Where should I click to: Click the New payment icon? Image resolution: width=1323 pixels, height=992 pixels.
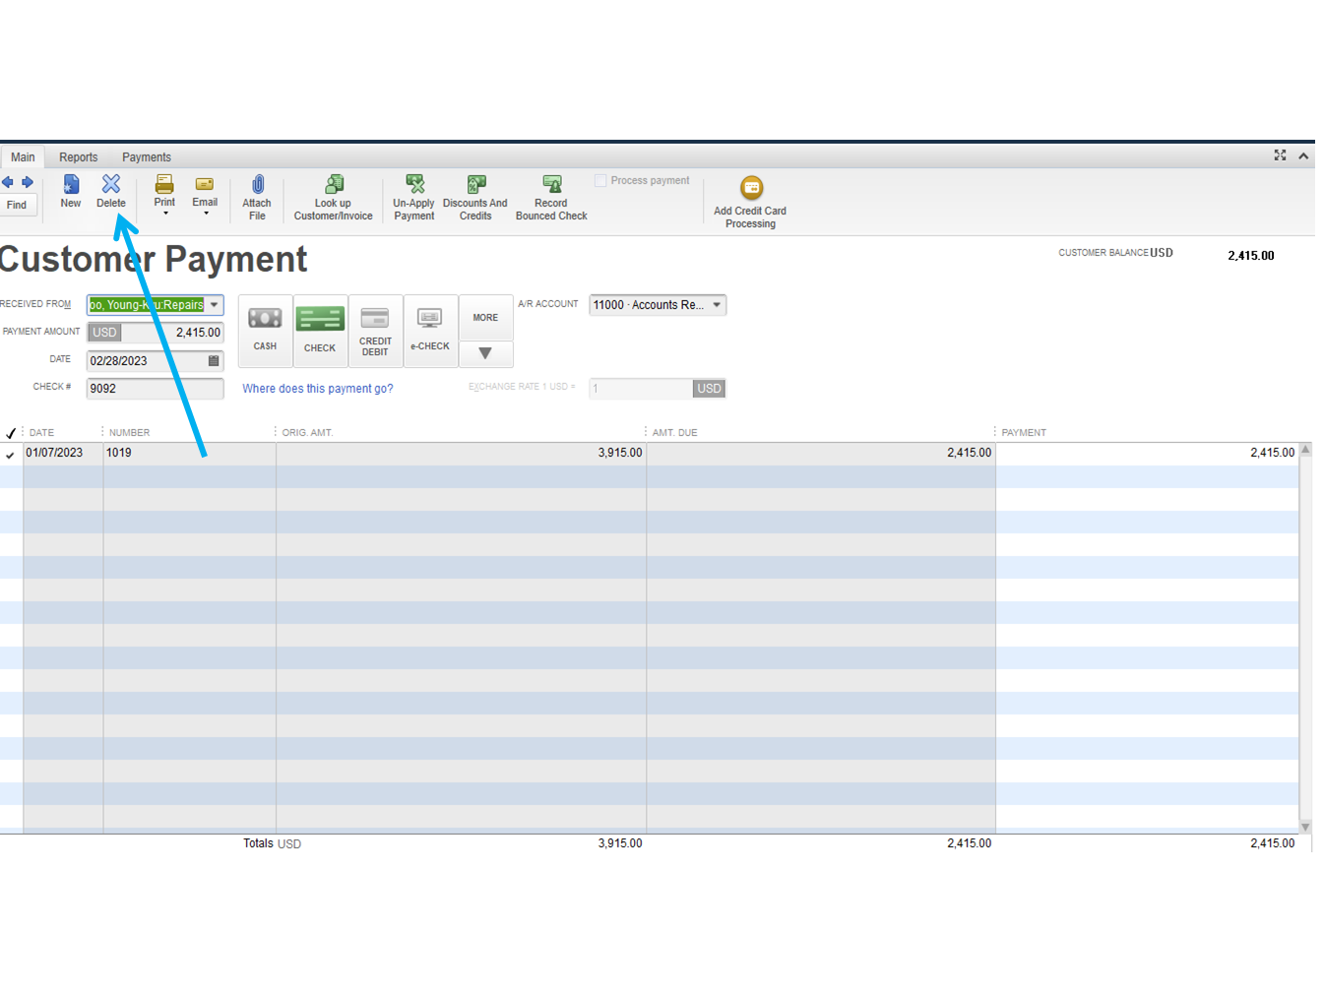pos(71,186)
